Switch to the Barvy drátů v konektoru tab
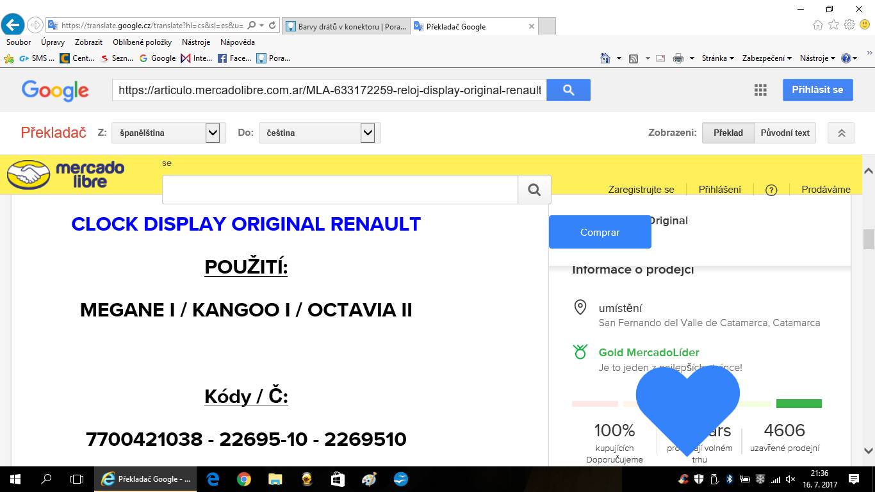 pos(345,26)
